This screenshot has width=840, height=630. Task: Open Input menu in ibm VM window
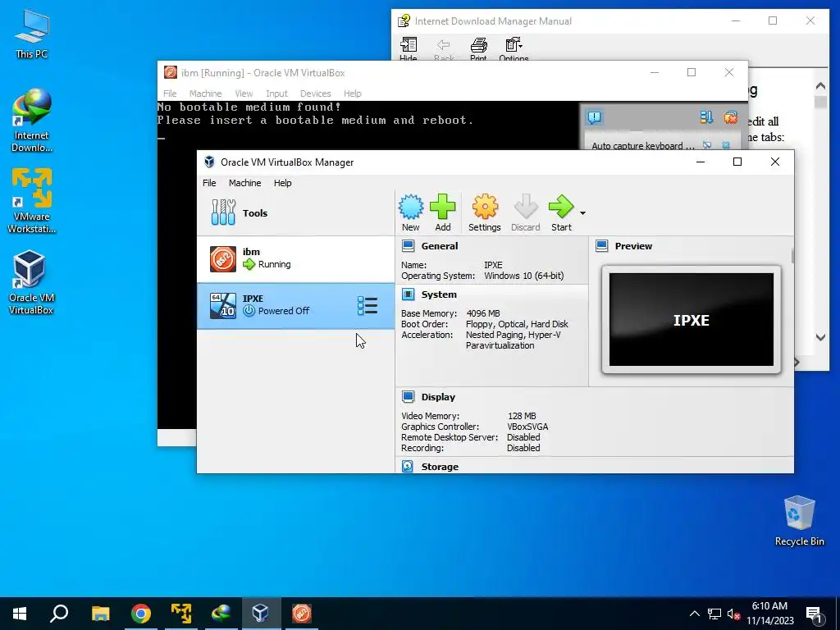coord(276,94)
